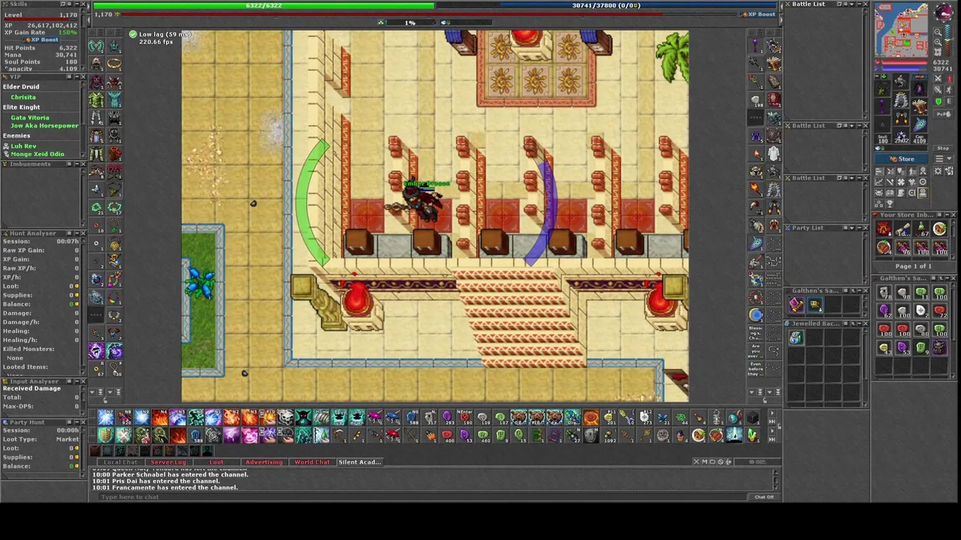961x540 pixels.
Task: Click the Soul 180 indicator in inventory
Action: click(883, 138)
